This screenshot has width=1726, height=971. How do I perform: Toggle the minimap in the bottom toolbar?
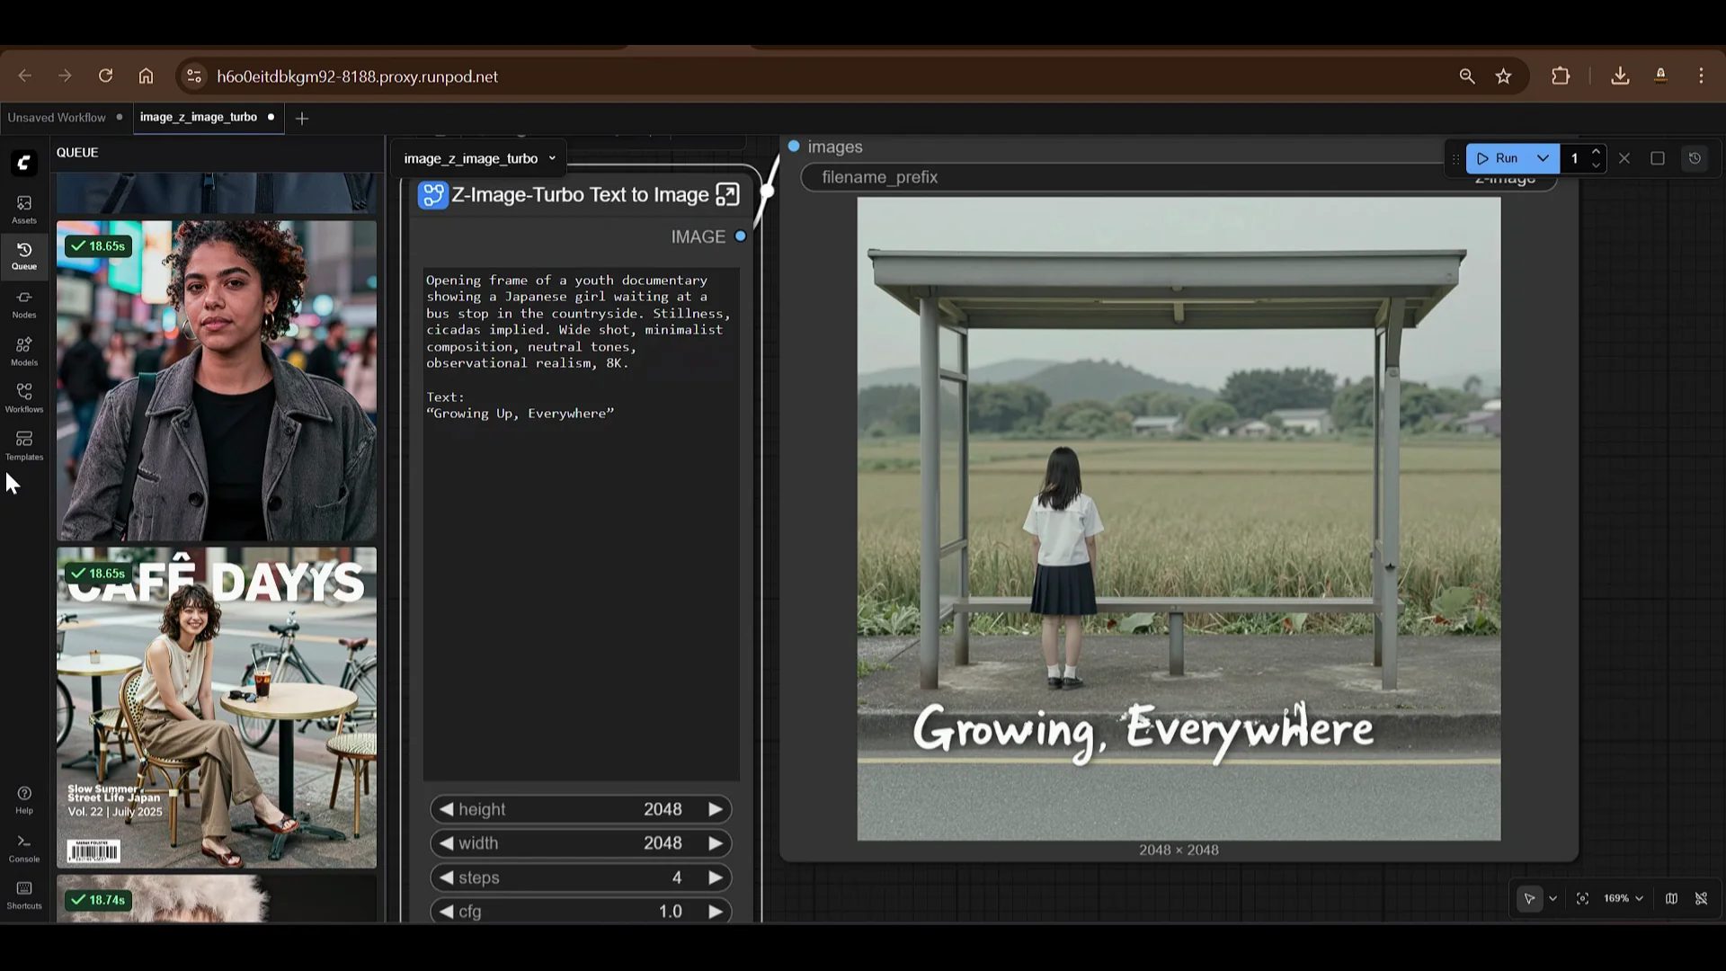tap(1672, 898)
